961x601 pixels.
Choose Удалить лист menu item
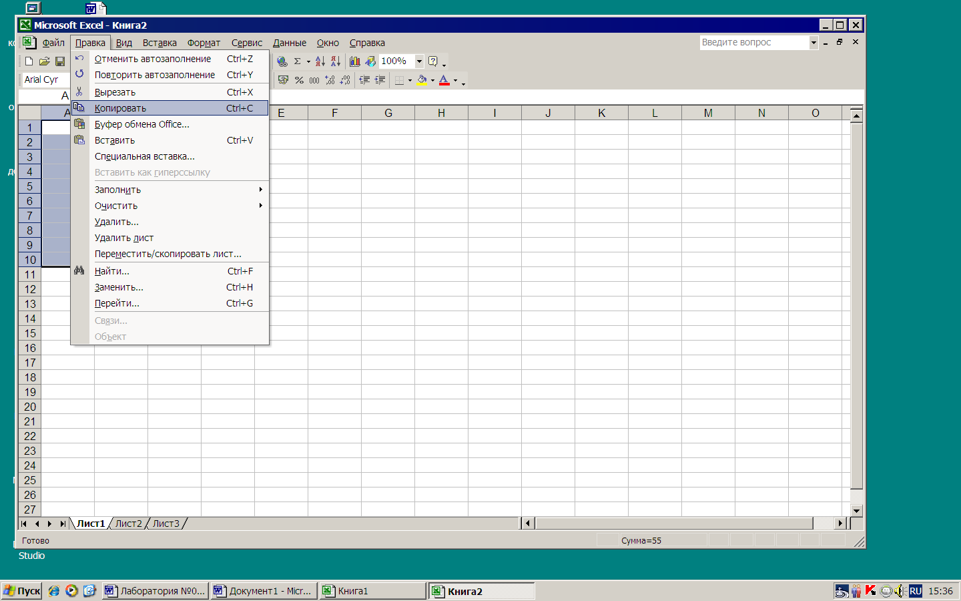(x=170, y=238)
